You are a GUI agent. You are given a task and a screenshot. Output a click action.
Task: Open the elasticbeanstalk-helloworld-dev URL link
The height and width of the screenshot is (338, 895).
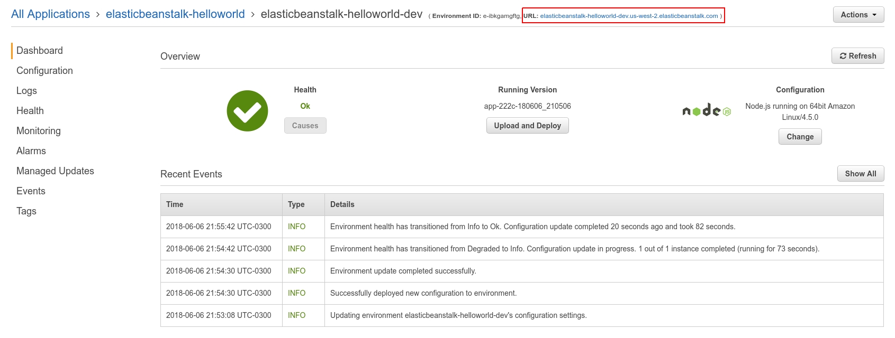[x=629, y=16]
